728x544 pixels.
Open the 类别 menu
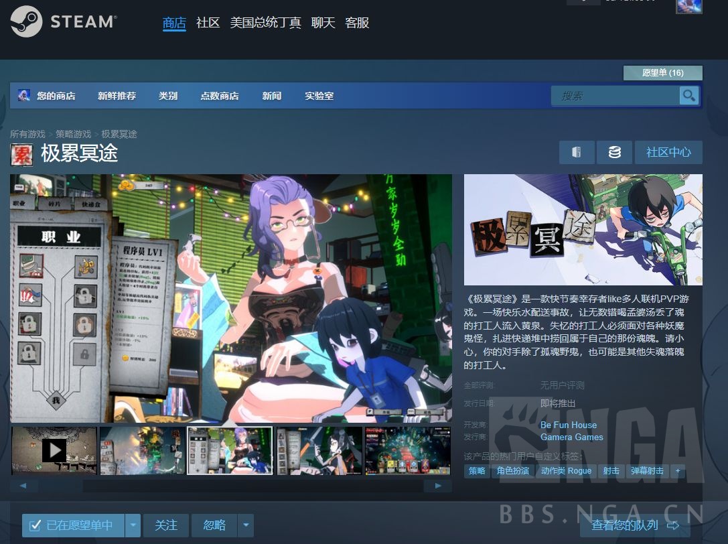point(168,96)
